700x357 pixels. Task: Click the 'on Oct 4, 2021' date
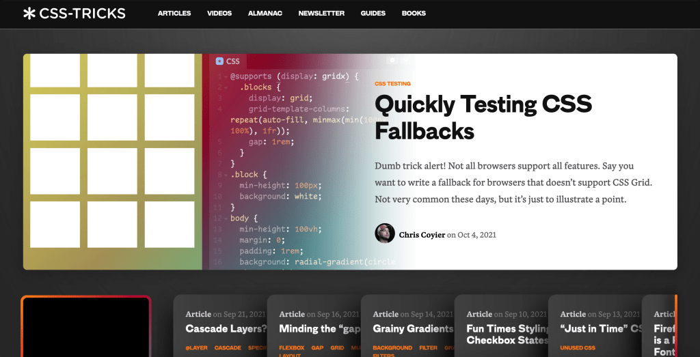pos(472,235)
